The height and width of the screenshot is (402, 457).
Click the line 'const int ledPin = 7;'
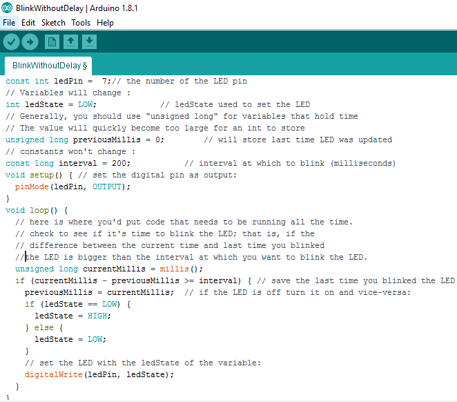[58, 81]
